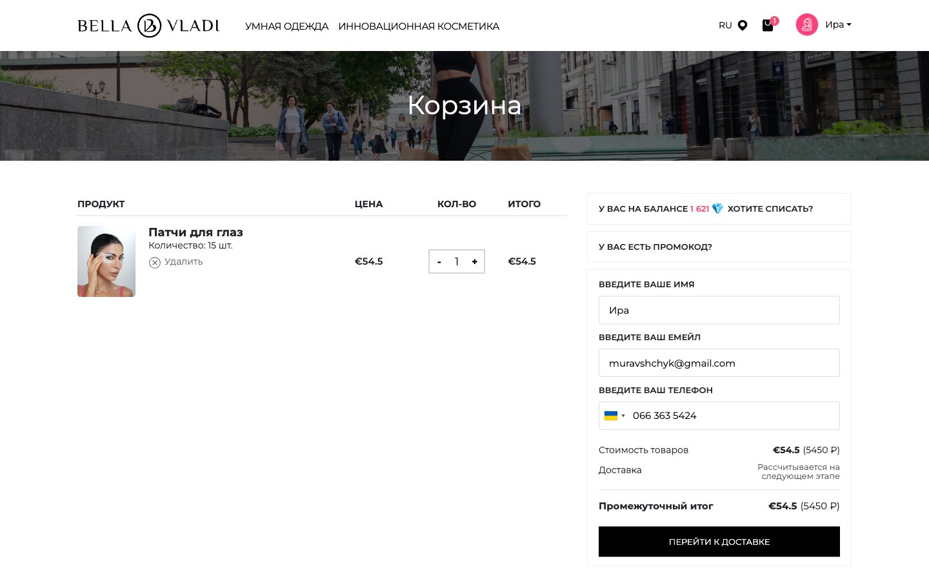This screenshot has width=929, height=581.
Task: Expand the balance write-off panel
Action: coord(719,209)
